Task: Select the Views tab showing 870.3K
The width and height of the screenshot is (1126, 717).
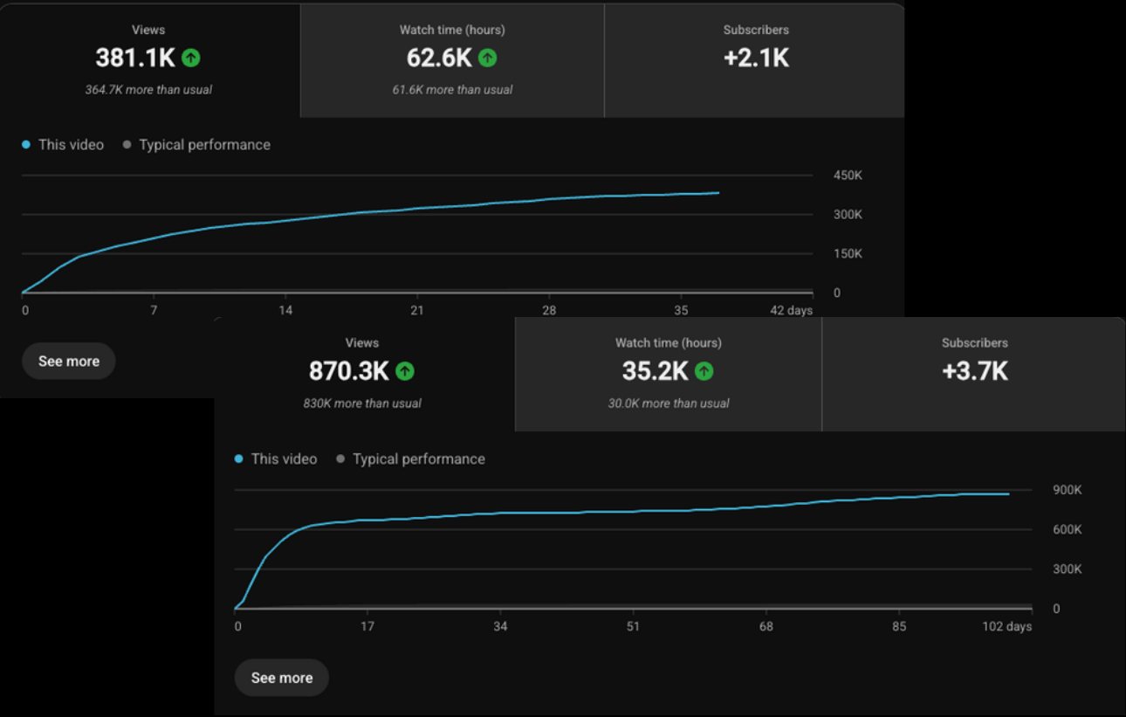Action: coord(364,375)
